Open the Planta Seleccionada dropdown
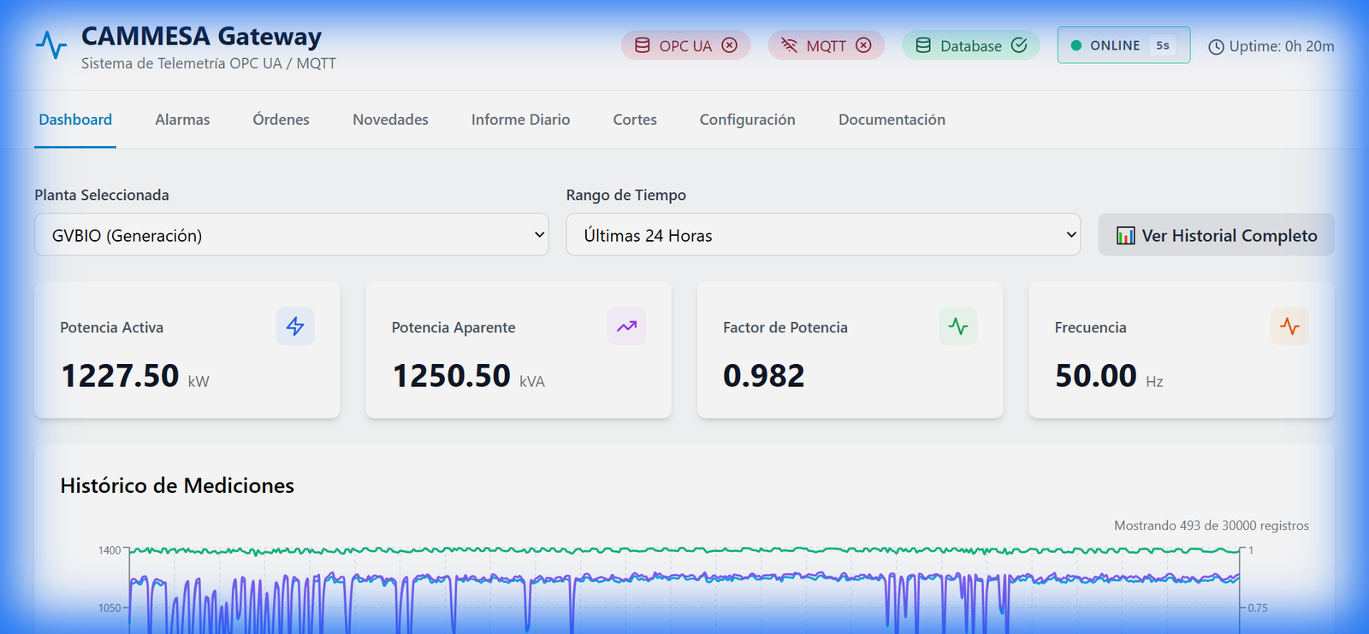 pos(292,235)
